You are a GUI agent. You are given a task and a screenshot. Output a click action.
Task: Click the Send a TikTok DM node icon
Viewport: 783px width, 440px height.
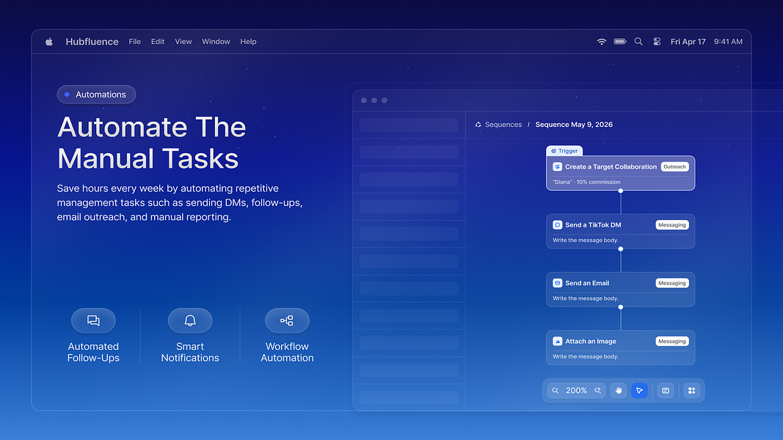[x=557, y=225]
